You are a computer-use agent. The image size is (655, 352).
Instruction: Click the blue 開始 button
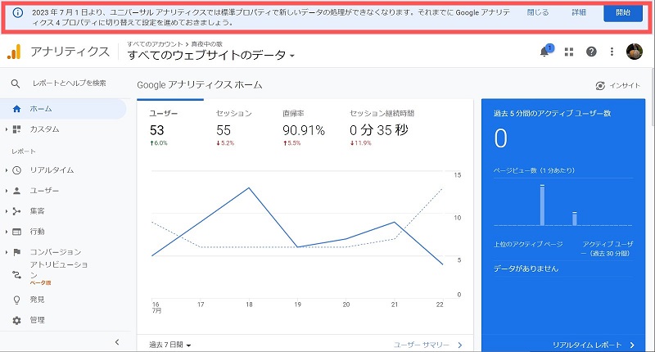pyautogui.click(x=623, y=13)
